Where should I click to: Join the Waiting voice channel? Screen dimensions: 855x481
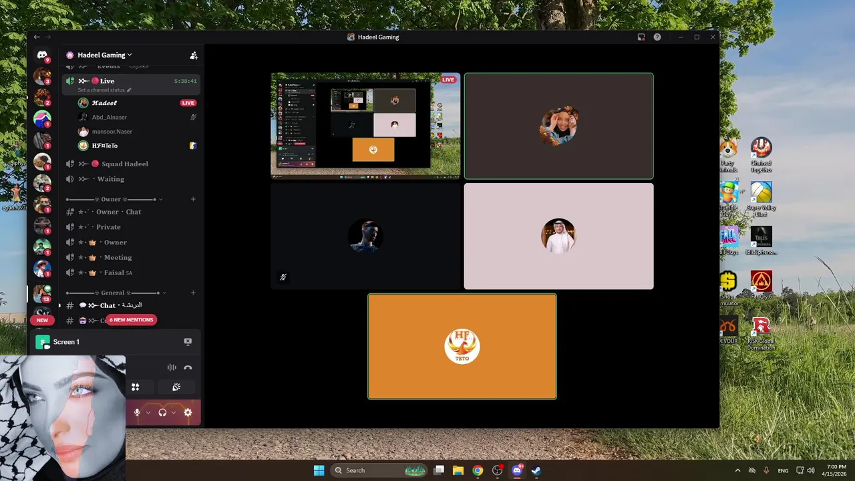tap(131, 179)
